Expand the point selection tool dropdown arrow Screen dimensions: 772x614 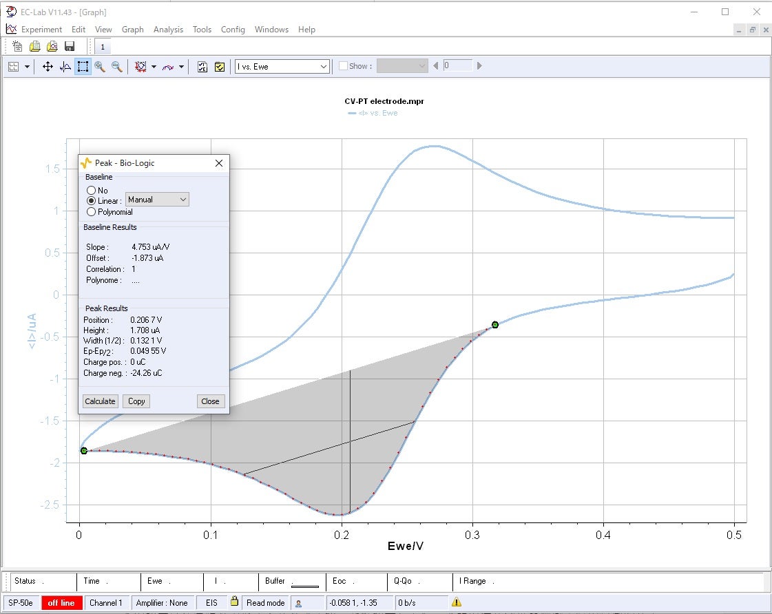click(x=154, y=66)
